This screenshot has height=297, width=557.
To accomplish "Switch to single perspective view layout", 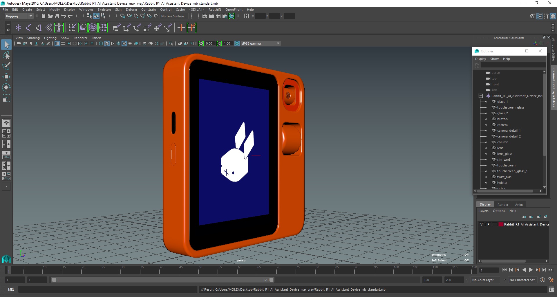I will (6, 123).
